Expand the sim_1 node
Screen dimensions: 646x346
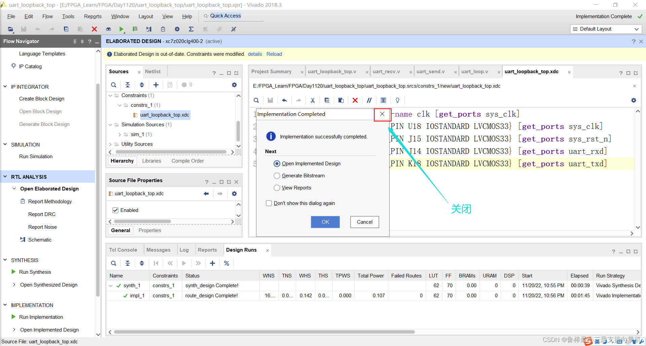[x=120, y=134]
